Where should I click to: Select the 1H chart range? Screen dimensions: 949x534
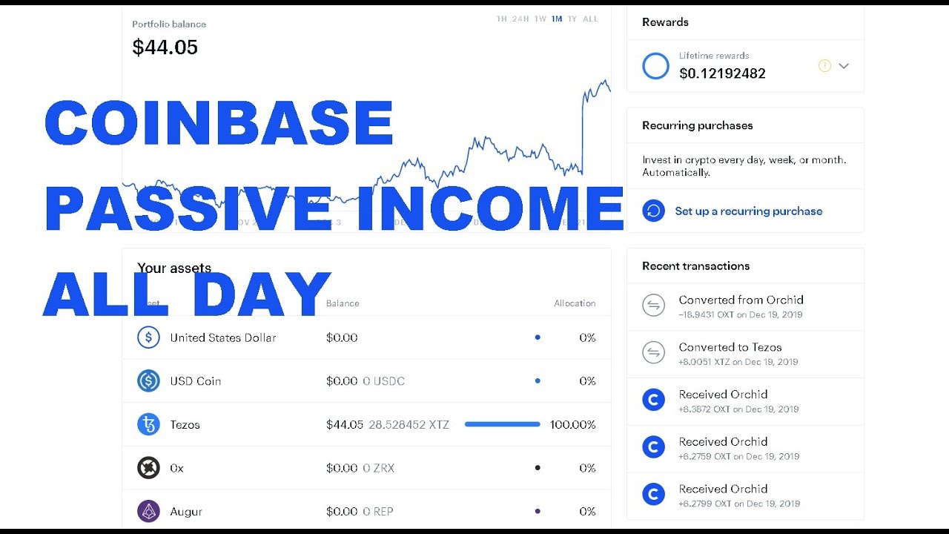point(502,19)
